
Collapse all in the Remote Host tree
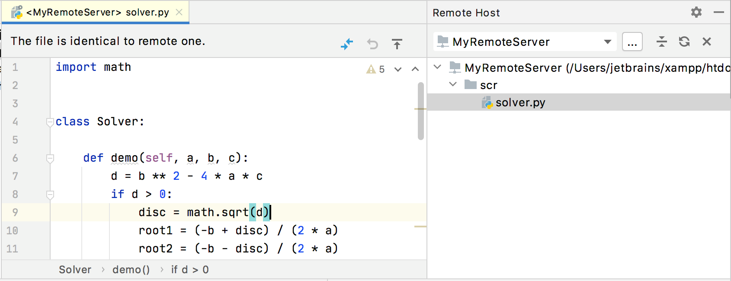[x=661, y=42]
